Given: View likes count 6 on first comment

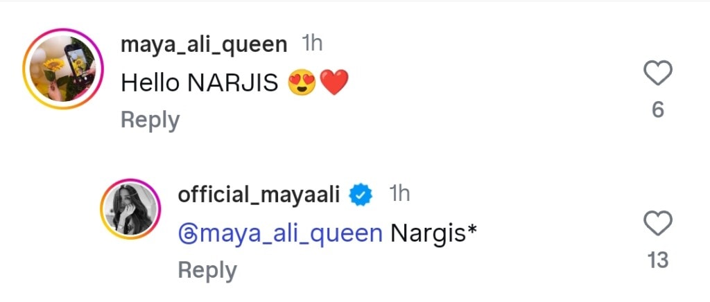Looking at the screenshot, I should pyautogui.click(x=658, y=109).
